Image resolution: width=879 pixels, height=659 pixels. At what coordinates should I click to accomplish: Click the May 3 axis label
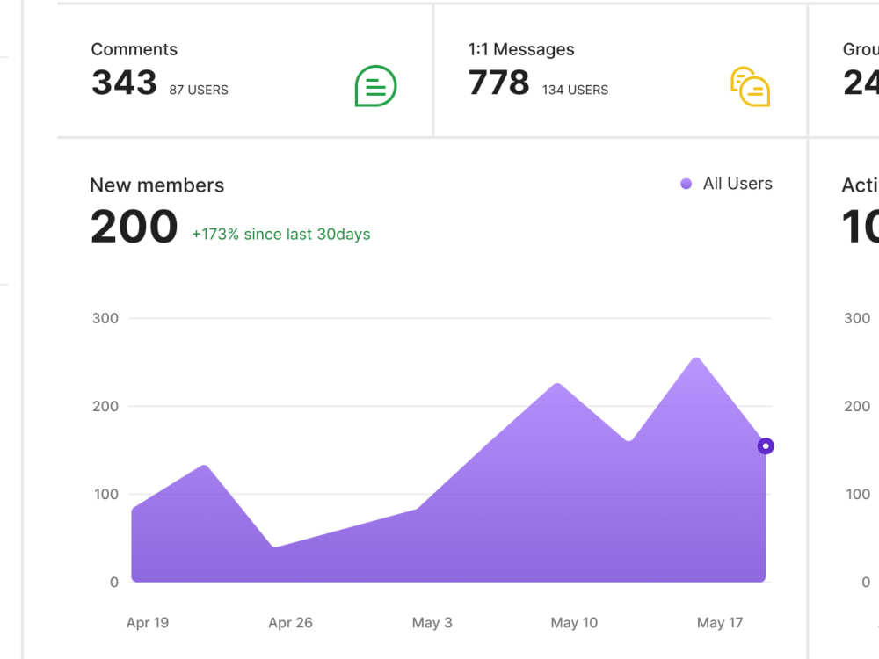click(x=432, y=623)
